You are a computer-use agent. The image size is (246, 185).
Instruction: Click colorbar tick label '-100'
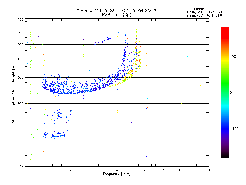[x=234, y=129]
